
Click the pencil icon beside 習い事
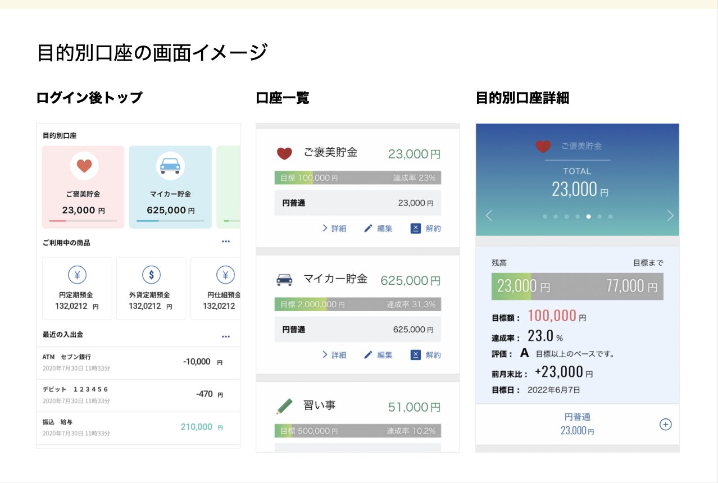[284, 406]
